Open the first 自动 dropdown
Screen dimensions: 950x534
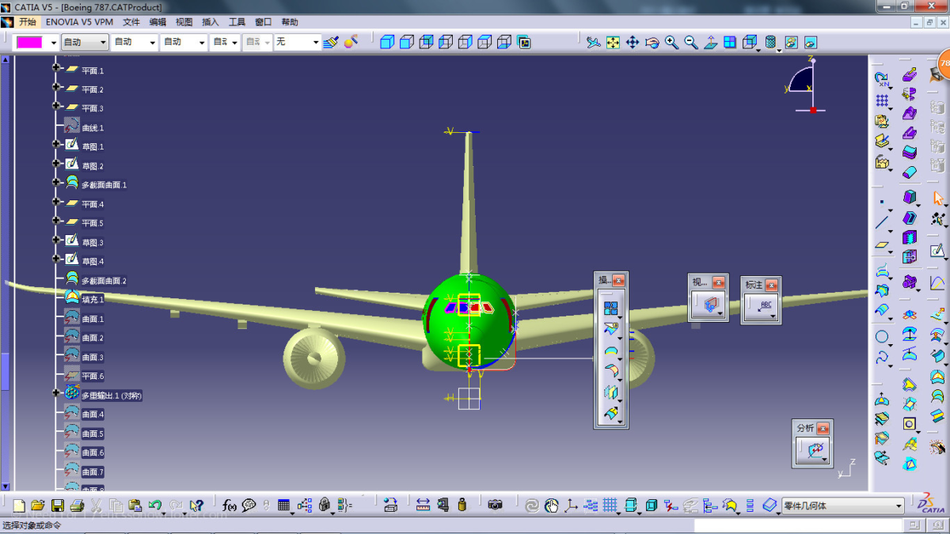[85, 42]
